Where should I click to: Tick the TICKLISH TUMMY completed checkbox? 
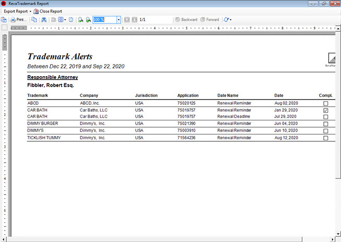click(x=326, y=138)
